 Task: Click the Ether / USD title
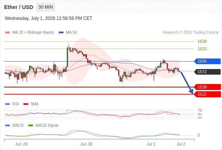[18, 7]
